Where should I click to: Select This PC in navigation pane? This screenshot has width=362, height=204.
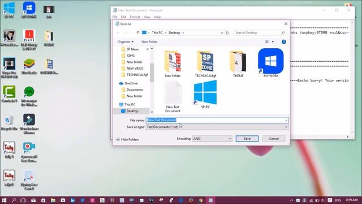(x=130, y=104)
